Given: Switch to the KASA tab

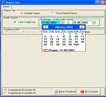Looking at the screenshot, I should (6, 7).
